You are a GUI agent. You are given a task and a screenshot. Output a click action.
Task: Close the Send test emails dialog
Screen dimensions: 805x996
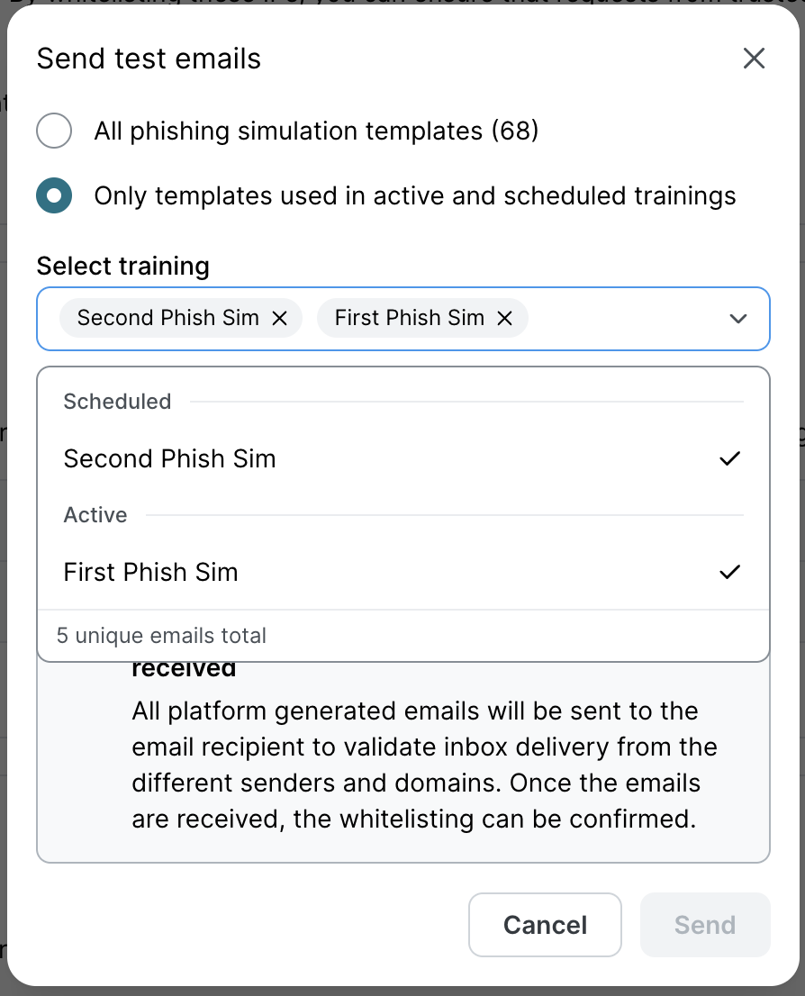[x=754, y=59]
